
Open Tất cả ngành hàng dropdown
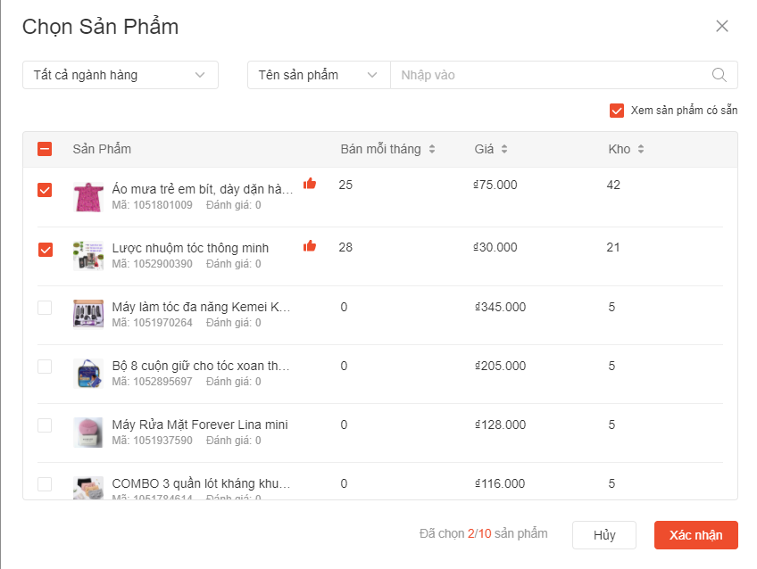pyautogui.click(x=121, y=75)
